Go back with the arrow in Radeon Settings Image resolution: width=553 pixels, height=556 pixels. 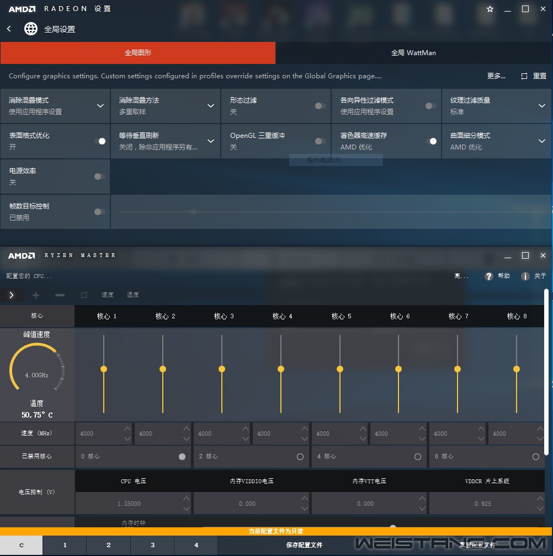coord(9,29)
